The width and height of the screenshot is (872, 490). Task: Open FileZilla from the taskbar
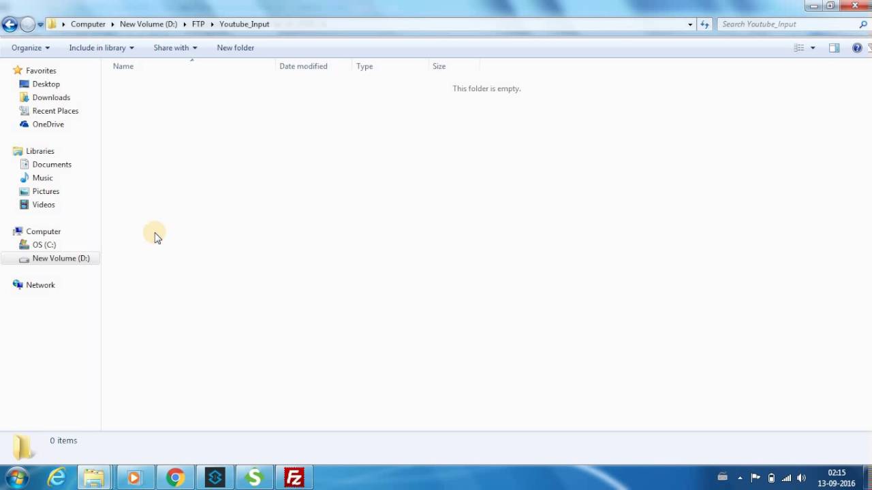pos(294,478)
